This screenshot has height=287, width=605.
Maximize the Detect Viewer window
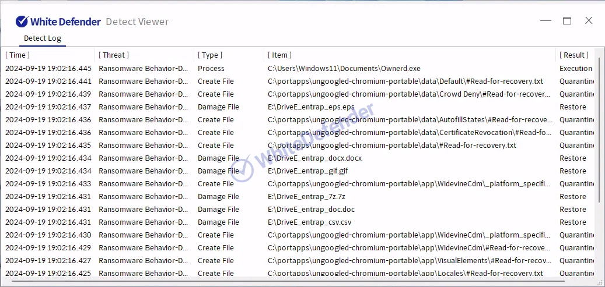tap(566, 21)
